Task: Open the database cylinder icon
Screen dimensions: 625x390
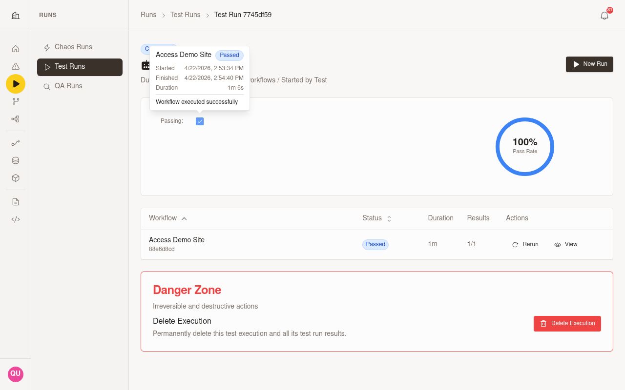Action: pyautogui.click(x=16, y=160)
